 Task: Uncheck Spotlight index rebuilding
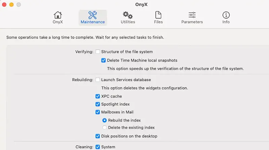[98, 104]
